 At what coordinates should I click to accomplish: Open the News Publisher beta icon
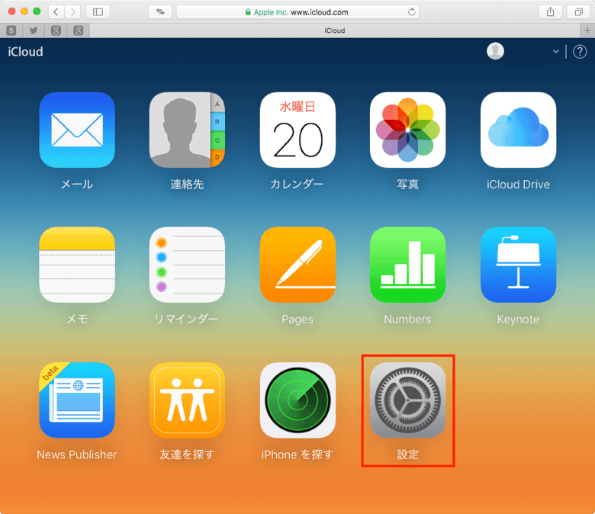[x=77, y=400]
